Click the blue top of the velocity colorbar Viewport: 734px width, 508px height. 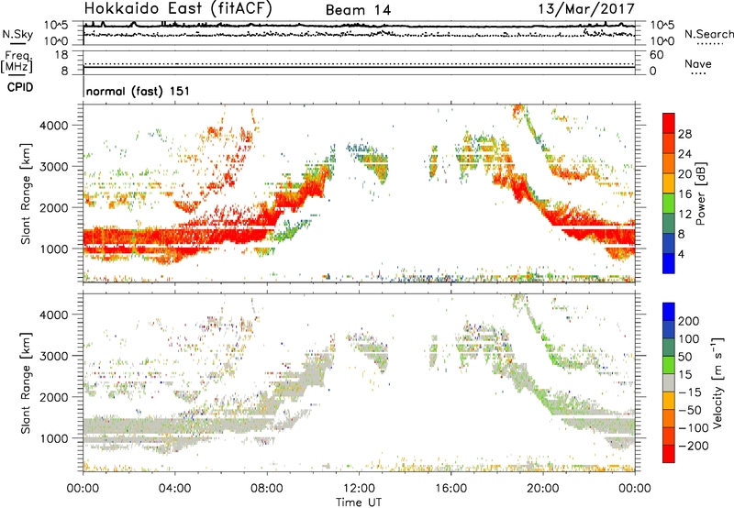point(669,312)
